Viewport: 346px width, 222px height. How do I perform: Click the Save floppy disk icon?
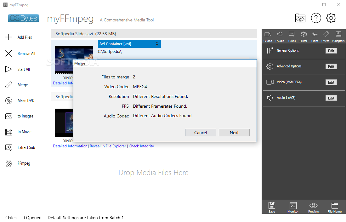pos(272,205)
